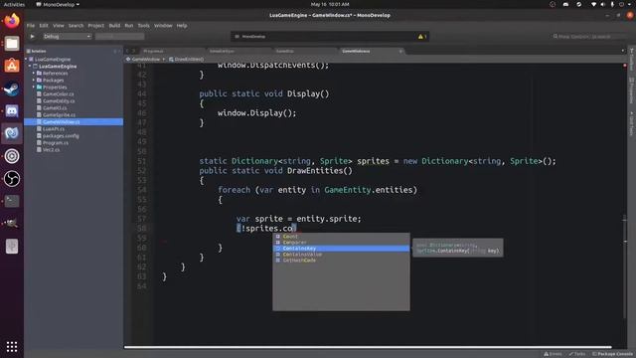Image resolution: width=636 pixels, height=358 pixels.
Task: Click the warning icon in status area
Action: tap(420, 37)
